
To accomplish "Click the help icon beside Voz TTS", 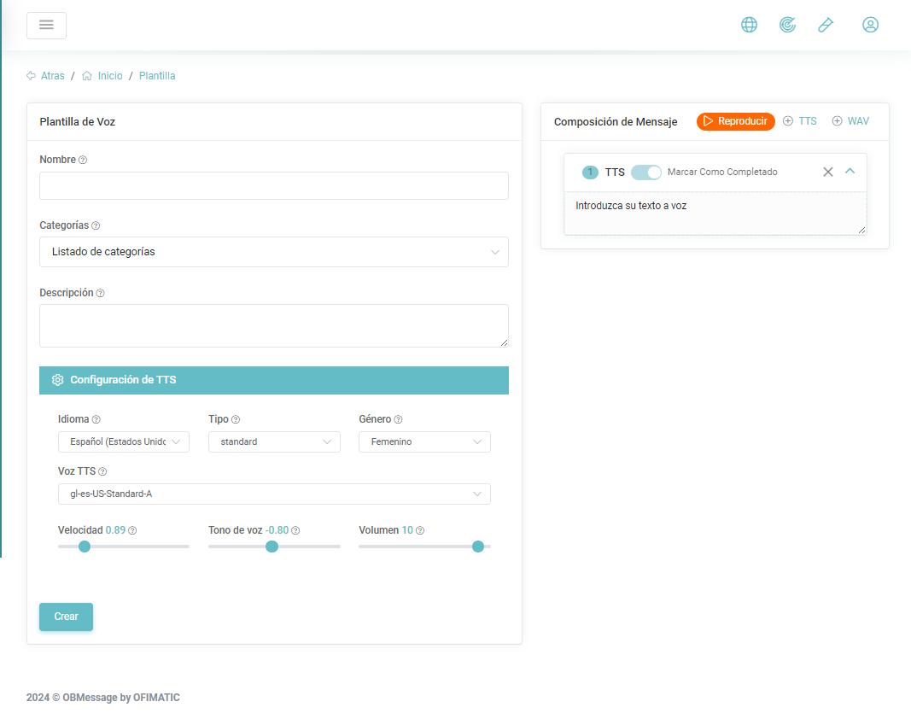I will click(102, 471).
